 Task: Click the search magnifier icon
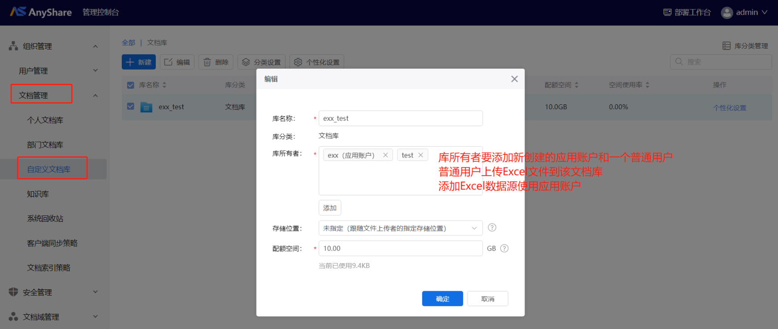679,62
